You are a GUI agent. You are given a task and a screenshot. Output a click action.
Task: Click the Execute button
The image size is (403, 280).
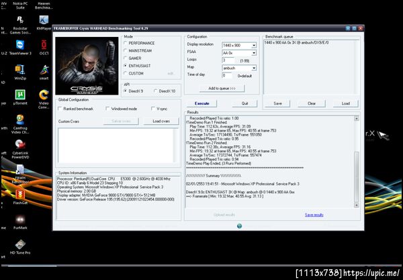coord(201,103)
